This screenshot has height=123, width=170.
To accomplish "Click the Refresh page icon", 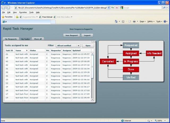I will [x=113, y=8].
